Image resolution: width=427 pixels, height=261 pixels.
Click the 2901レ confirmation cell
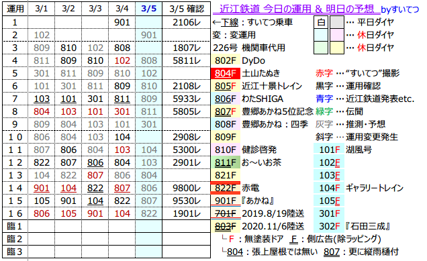point(186,162)
